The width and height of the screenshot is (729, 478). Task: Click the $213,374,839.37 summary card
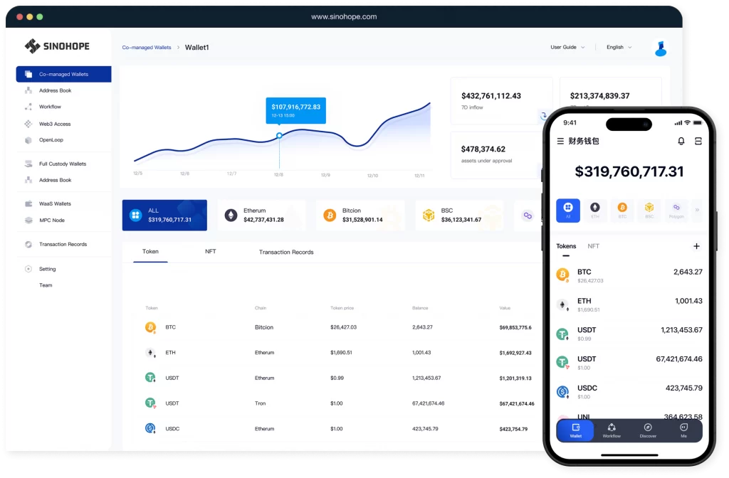click(610, 93)
